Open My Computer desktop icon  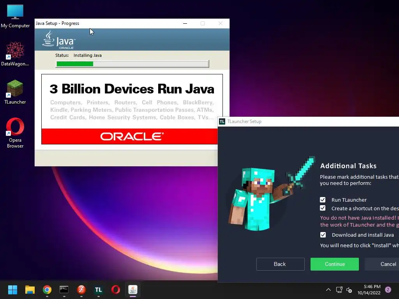[15, 16]
